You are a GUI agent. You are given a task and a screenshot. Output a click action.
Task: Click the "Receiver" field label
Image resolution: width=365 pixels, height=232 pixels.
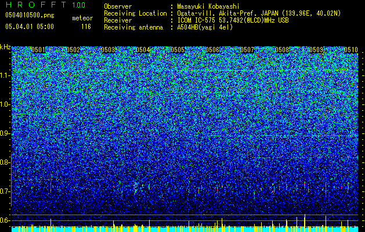click(x=118, y=20)
